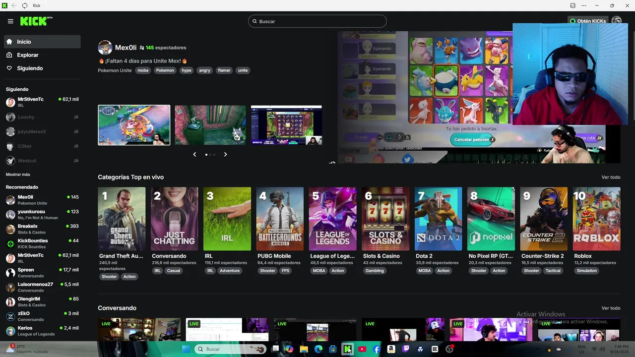Image resolution: width=635 pixels, height=357 pixels.
Task: Open offline channel julytalleres5
Action: coord(42,131)
